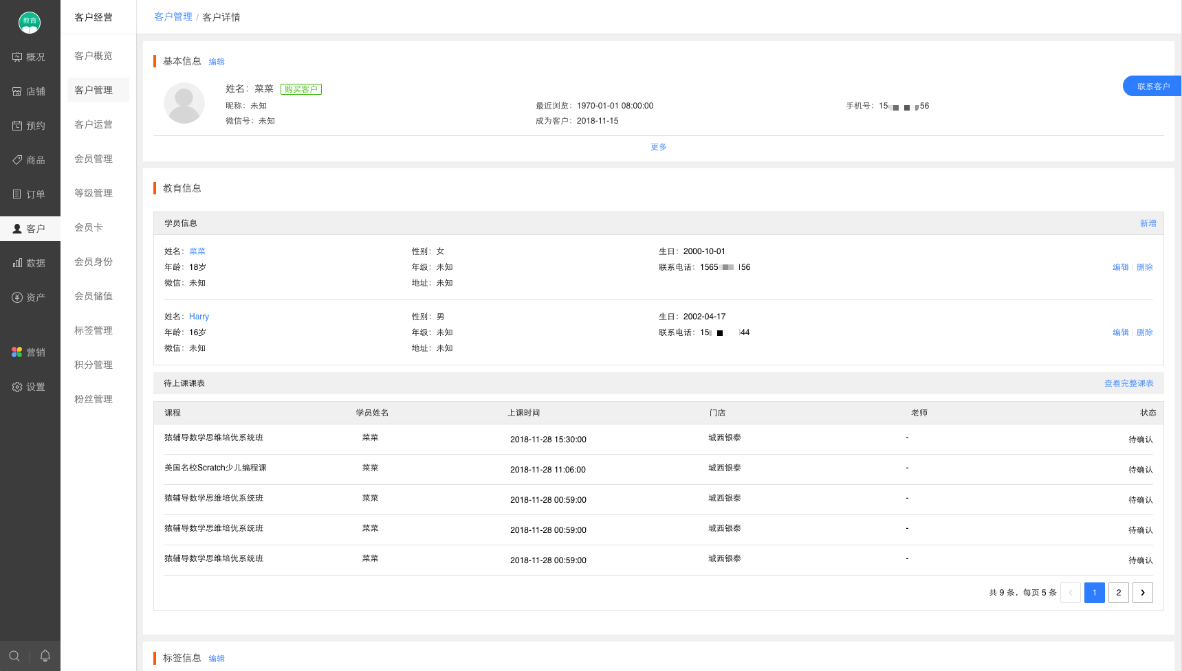The height and width of the screenshot is (671, 1182).
Task: Open 会员卡 submenu item
Action: pos(89,227)
